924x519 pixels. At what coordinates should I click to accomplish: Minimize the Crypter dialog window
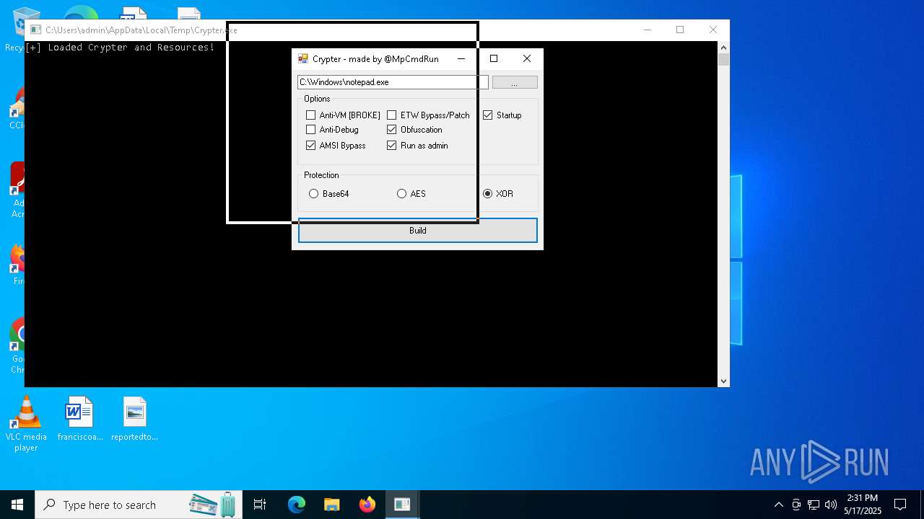coord(461,59)
